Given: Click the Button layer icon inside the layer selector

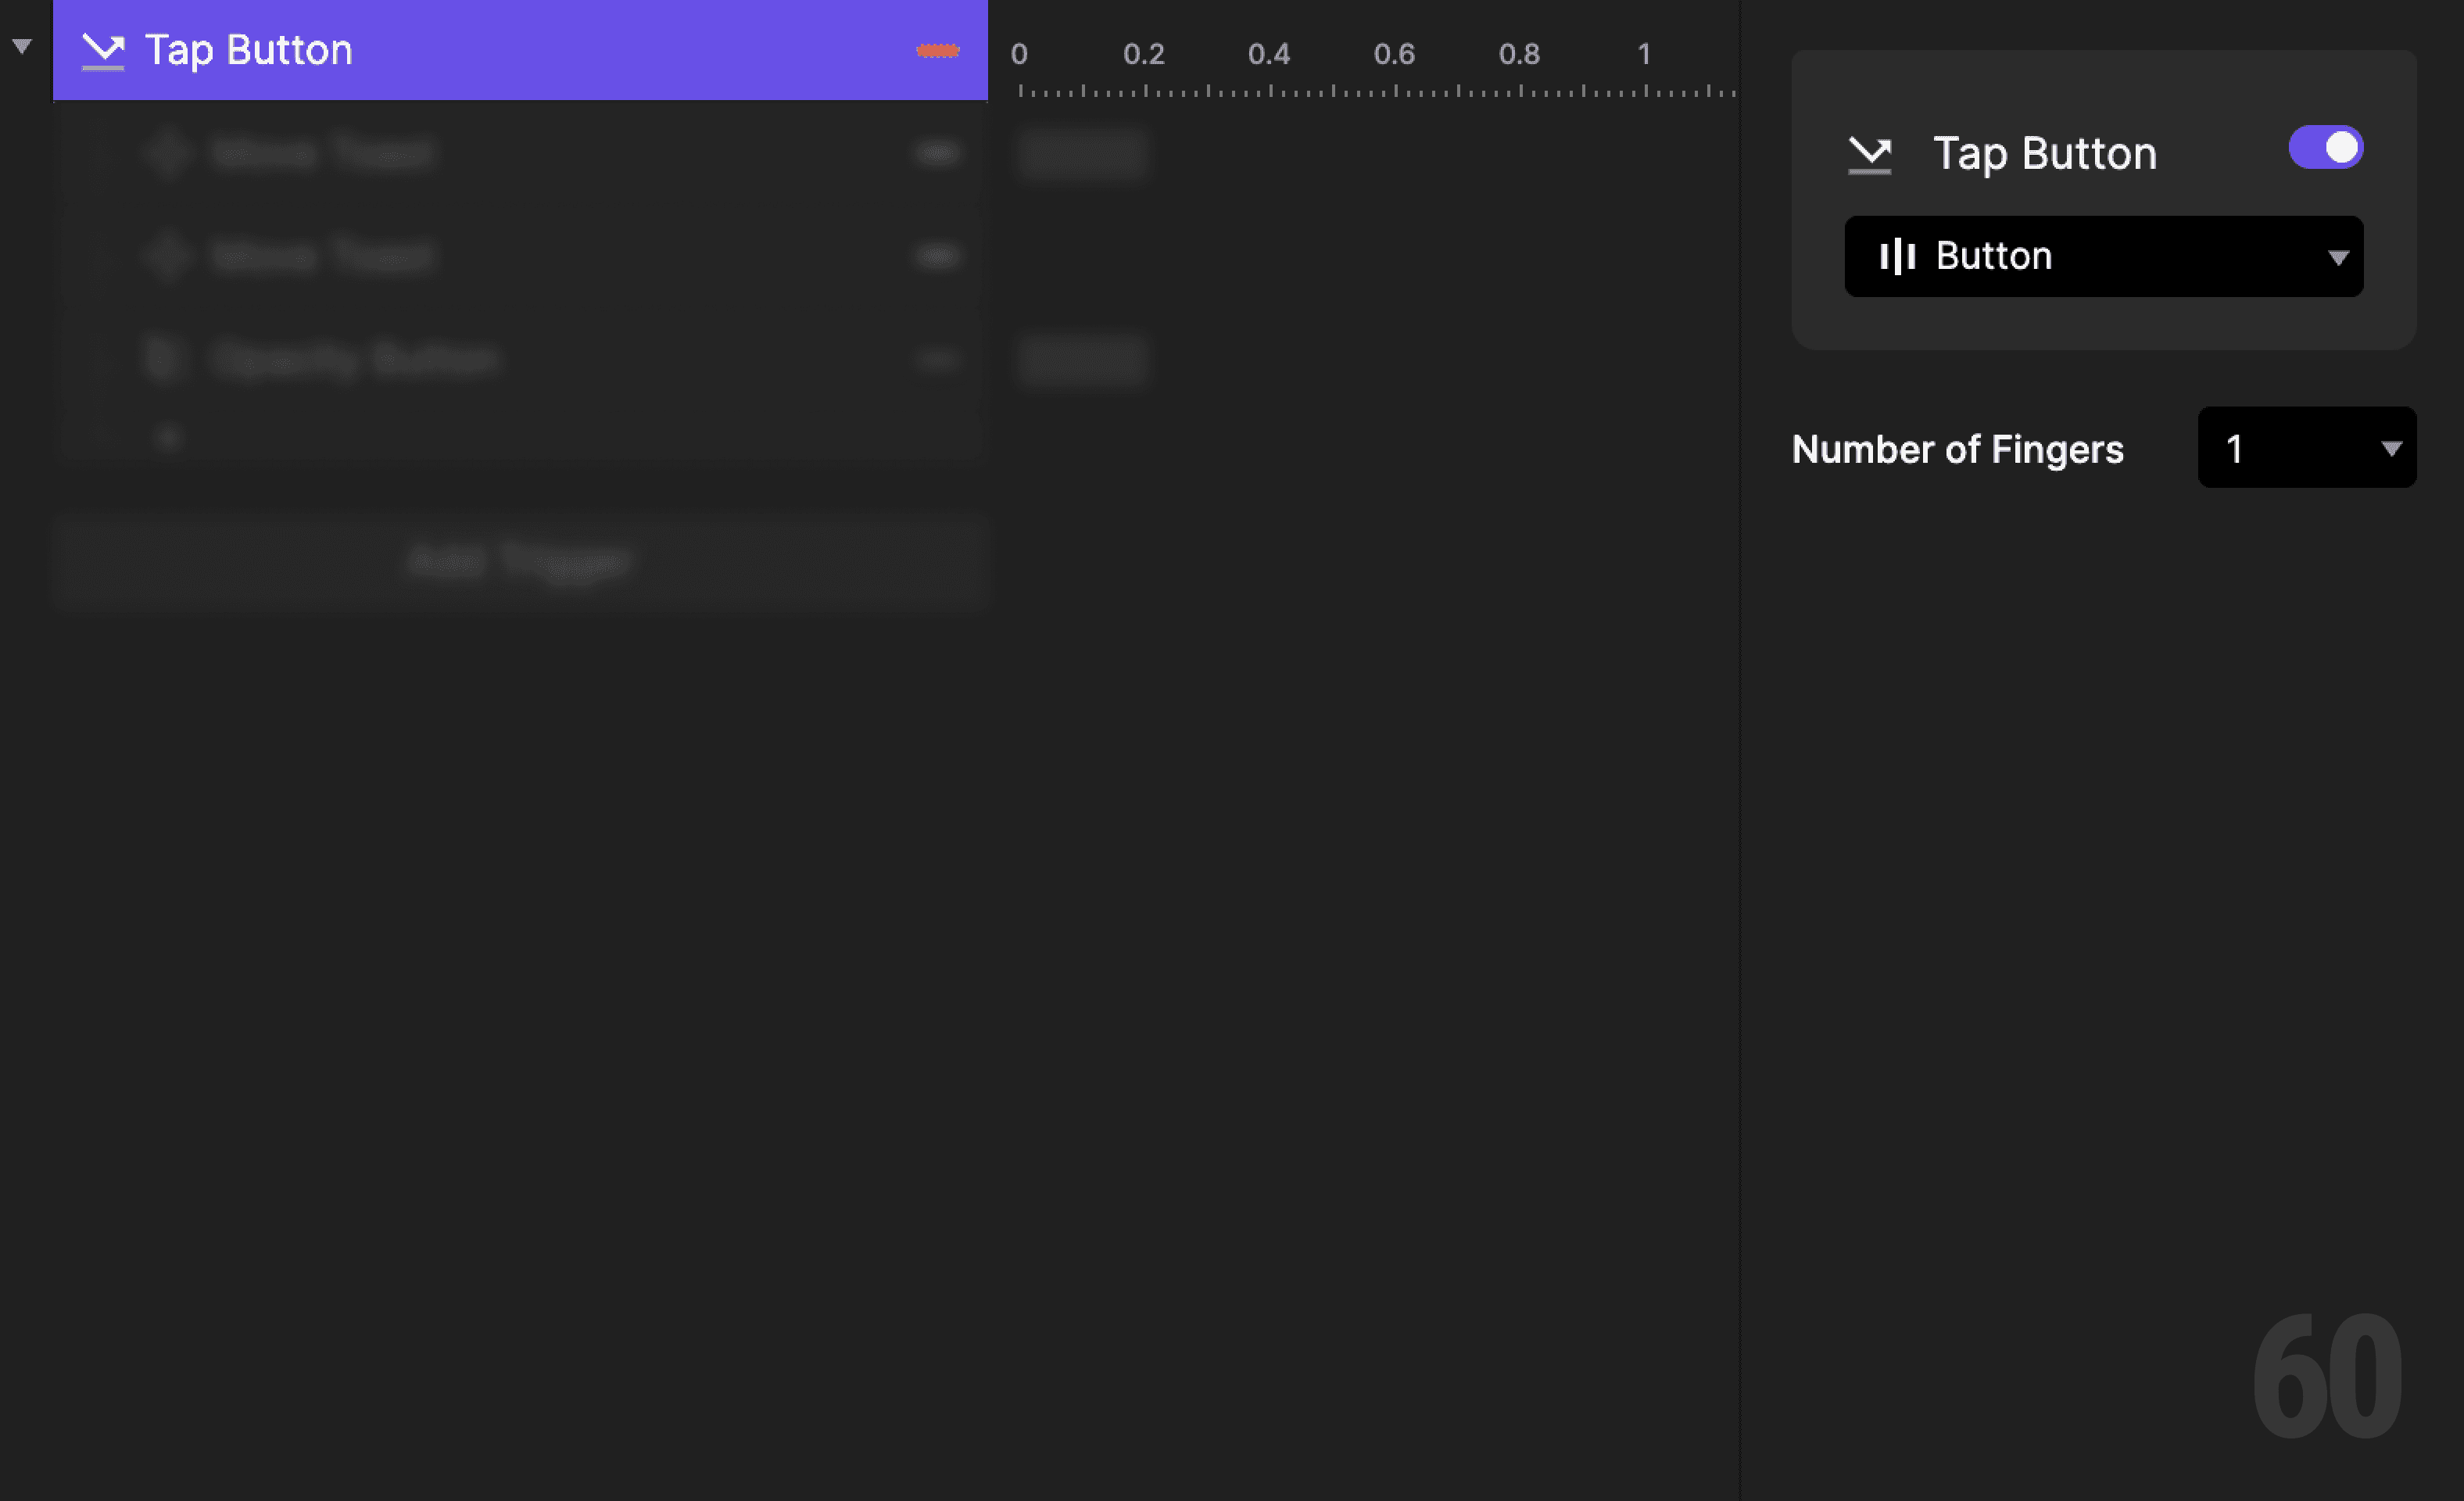Looking at the screenshot, I should [x=1899, y=256].
